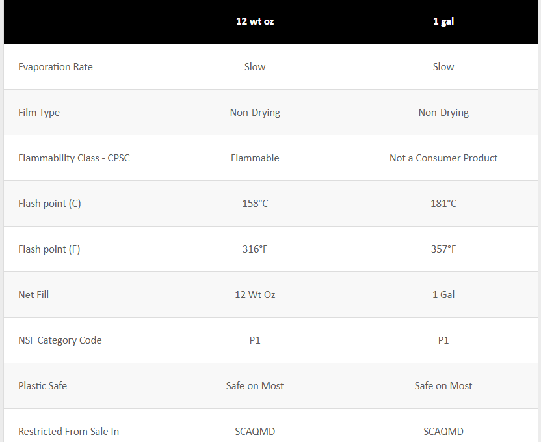This screenshot has width=541, height=442.
Task: Click the "12 Wt Oz" Net Fill value
Action: [x=255, y=295]
